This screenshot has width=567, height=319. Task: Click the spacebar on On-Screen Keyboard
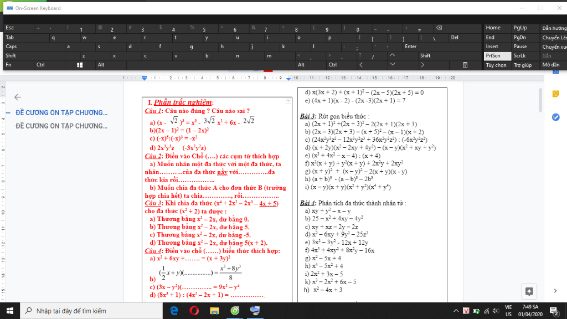point(211,65)
